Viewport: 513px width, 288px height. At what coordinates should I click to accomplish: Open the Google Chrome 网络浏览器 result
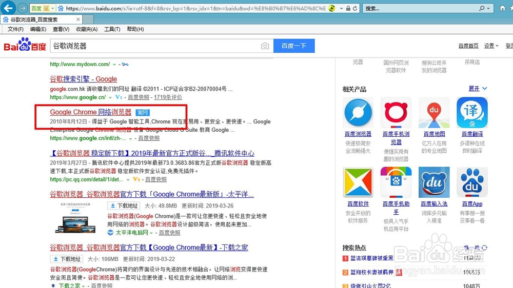(91, 112)
